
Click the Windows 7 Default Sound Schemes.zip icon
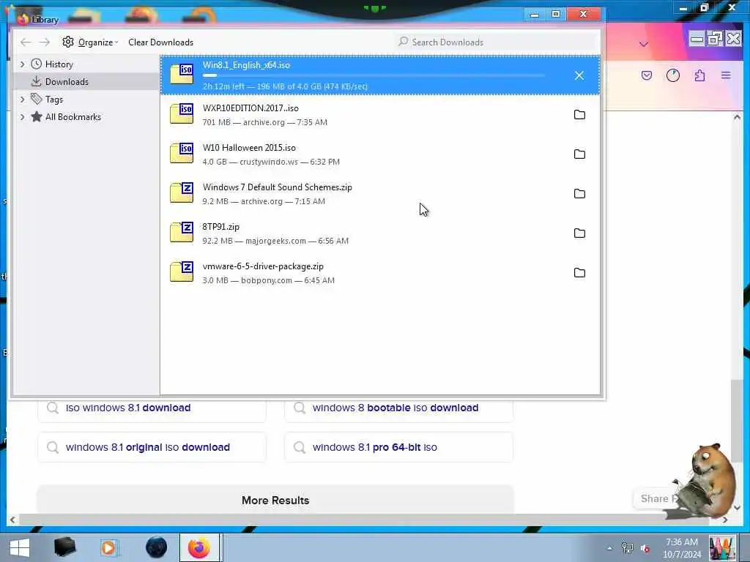(182, 192)
